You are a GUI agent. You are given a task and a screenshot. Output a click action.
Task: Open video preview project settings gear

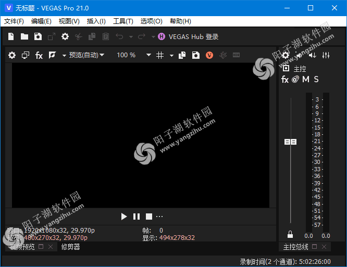click(12, 55)
